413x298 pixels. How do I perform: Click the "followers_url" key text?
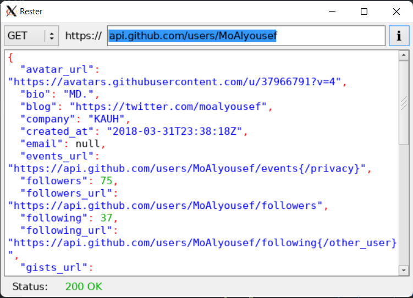point(66,194)
